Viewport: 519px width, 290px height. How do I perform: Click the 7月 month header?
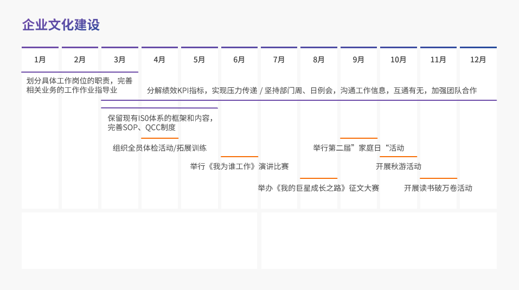point(279,60)
